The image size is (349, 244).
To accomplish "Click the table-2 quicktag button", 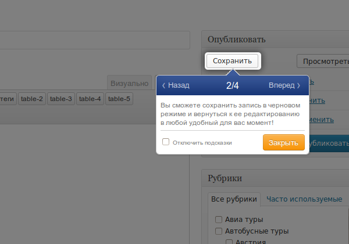I will point(32,99).
